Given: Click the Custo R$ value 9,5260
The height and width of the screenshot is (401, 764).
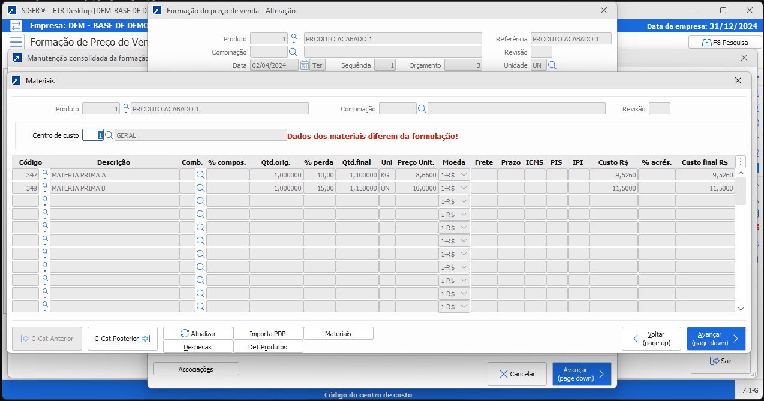Looking at the screenshot, I should click(613, 174).
